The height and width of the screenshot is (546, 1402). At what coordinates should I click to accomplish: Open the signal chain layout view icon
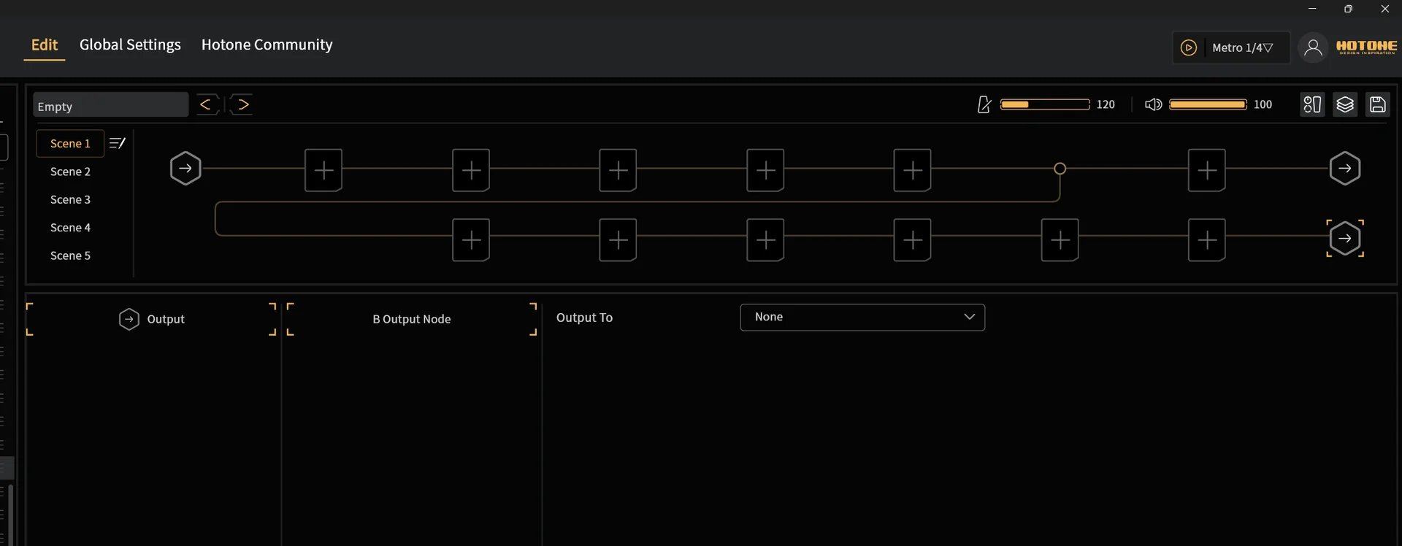[x=1312, y=104]
